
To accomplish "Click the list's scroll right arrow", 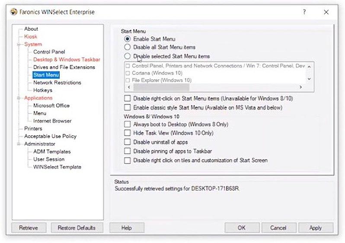I will coord(301,87).
